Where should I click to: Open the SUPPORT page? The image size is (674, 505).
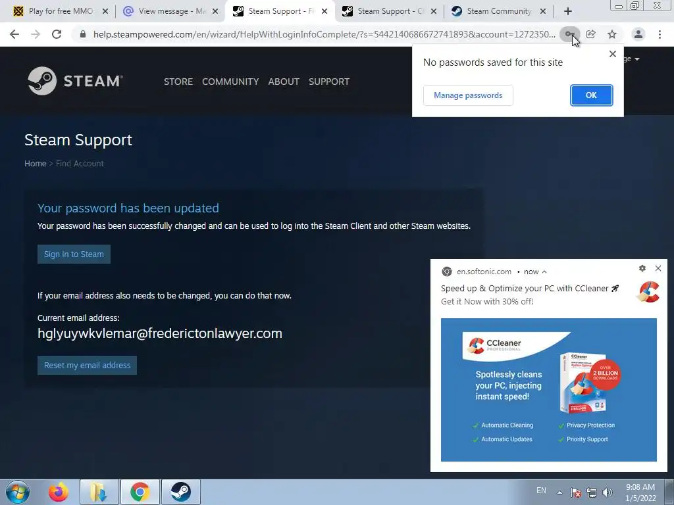tap(329, 82)
